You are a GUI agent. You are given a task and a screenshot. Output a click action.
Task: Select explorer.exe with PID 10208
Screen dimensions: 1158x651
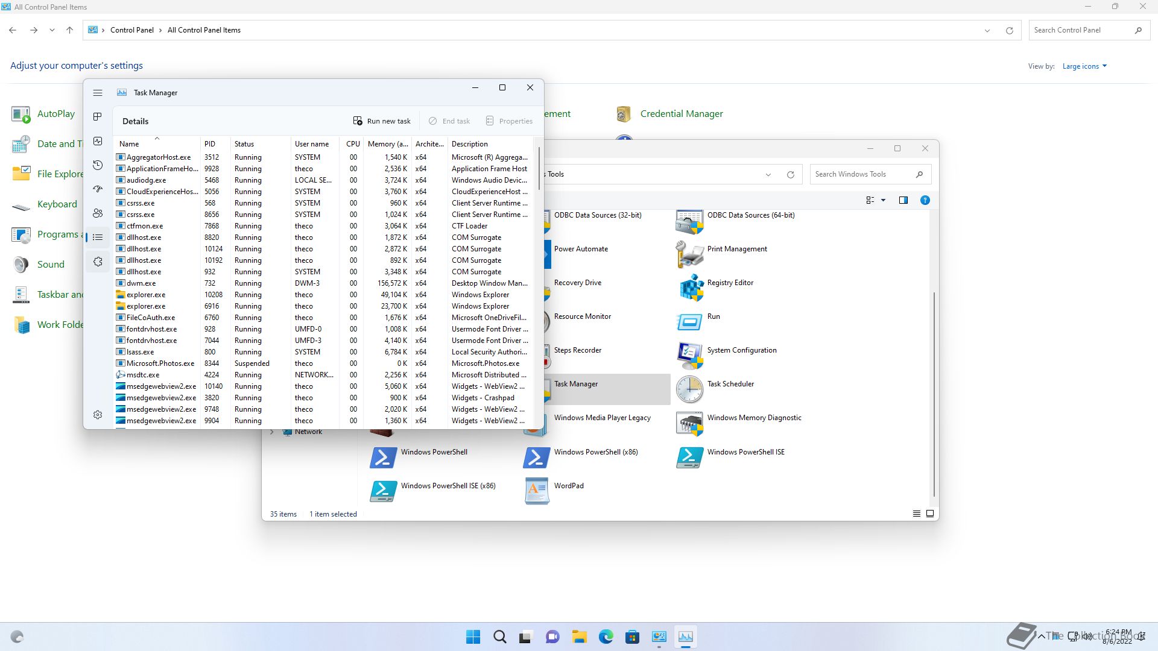click(x=323, y=295)
